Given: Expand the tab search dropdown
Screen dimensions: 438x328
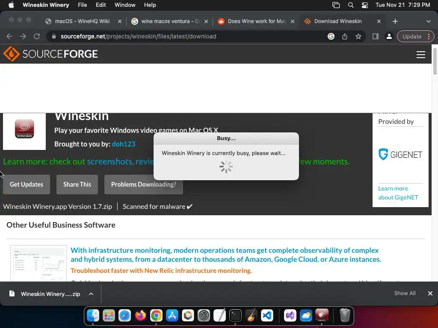Looking at the screenshot, I should 428,21.
